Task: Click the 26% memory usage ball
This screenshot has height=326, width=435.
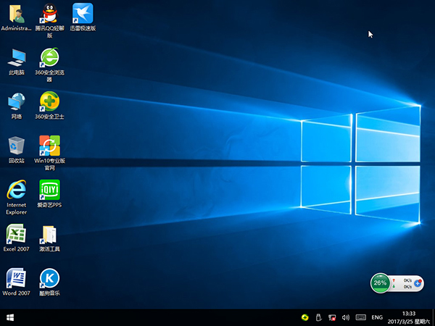Action: (380, 283)
